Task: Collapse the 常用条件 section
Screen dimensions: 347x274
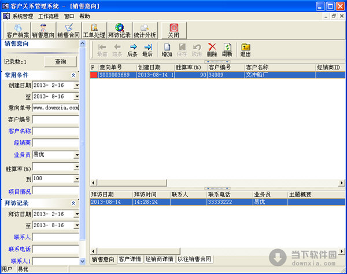Action: tap(73, 75)
